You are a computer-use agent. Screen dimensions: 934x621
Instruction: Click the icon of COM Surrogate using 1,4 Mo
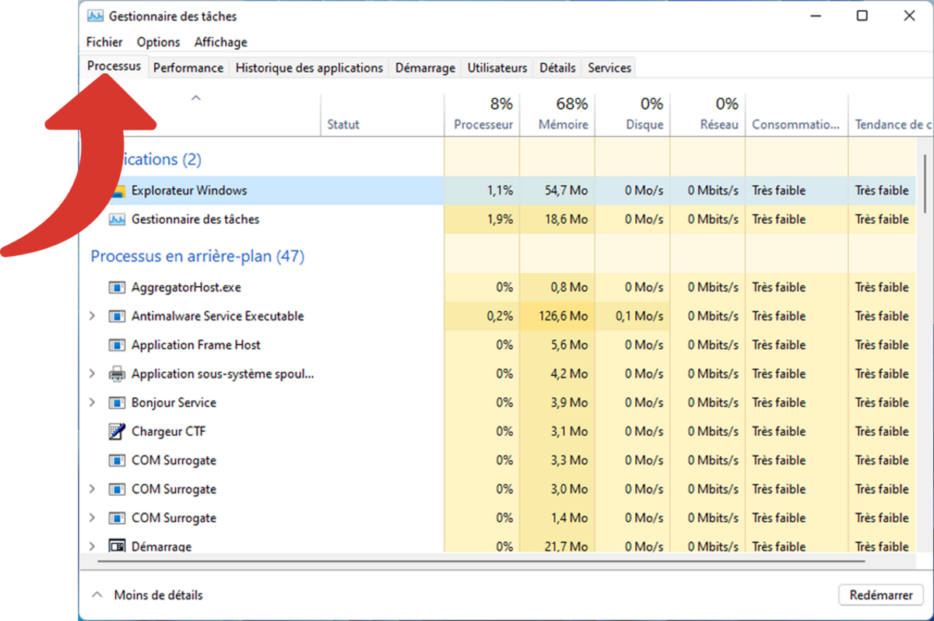117,517
